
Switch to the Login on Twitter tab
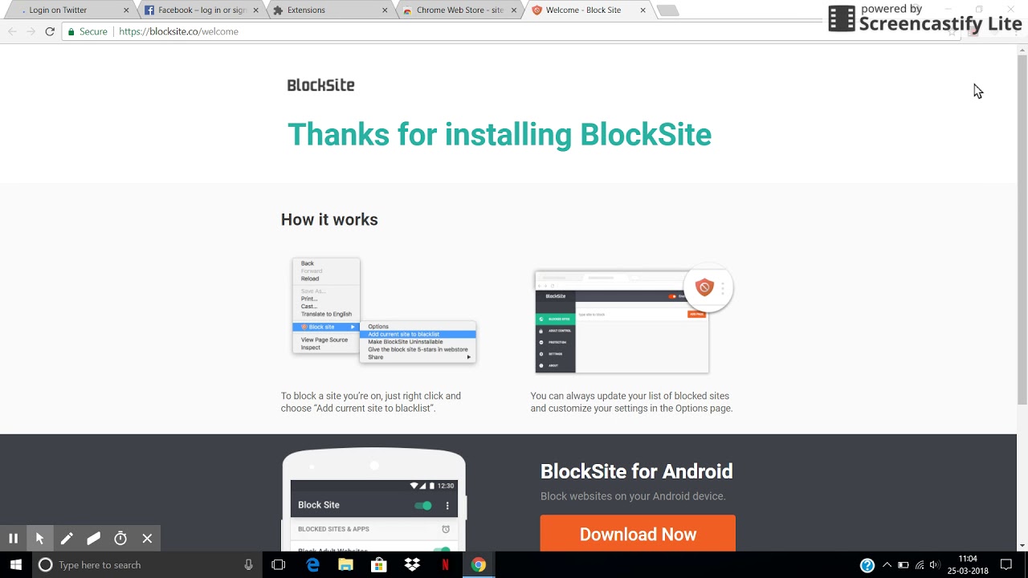[x=68, y=10]
